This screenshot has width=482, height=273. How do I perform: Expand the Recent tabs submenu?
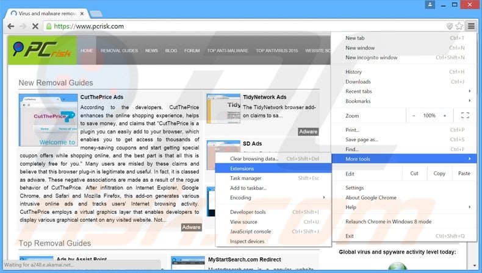(x=405, y=91)
